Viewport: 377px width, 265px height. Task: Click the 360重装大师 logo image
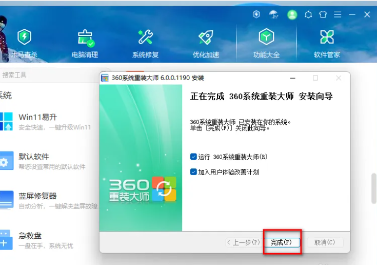click(x=143, y=190)
